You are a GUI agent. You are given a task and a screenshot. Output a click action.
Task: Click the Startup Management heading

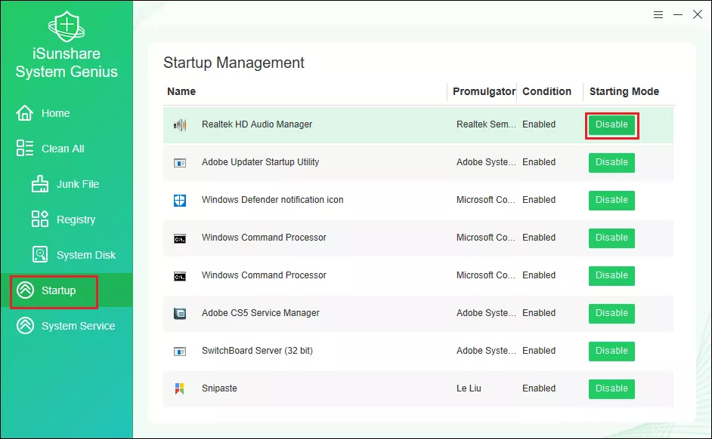click(234, 63)
